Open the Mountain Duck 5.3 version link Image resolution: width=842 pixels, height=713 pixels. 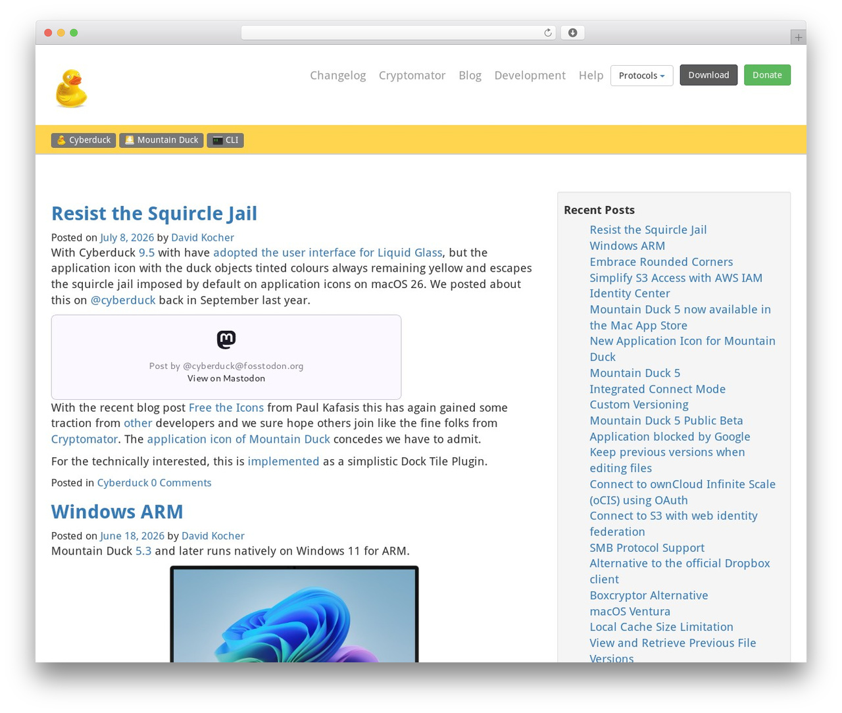tap(143, 551)
